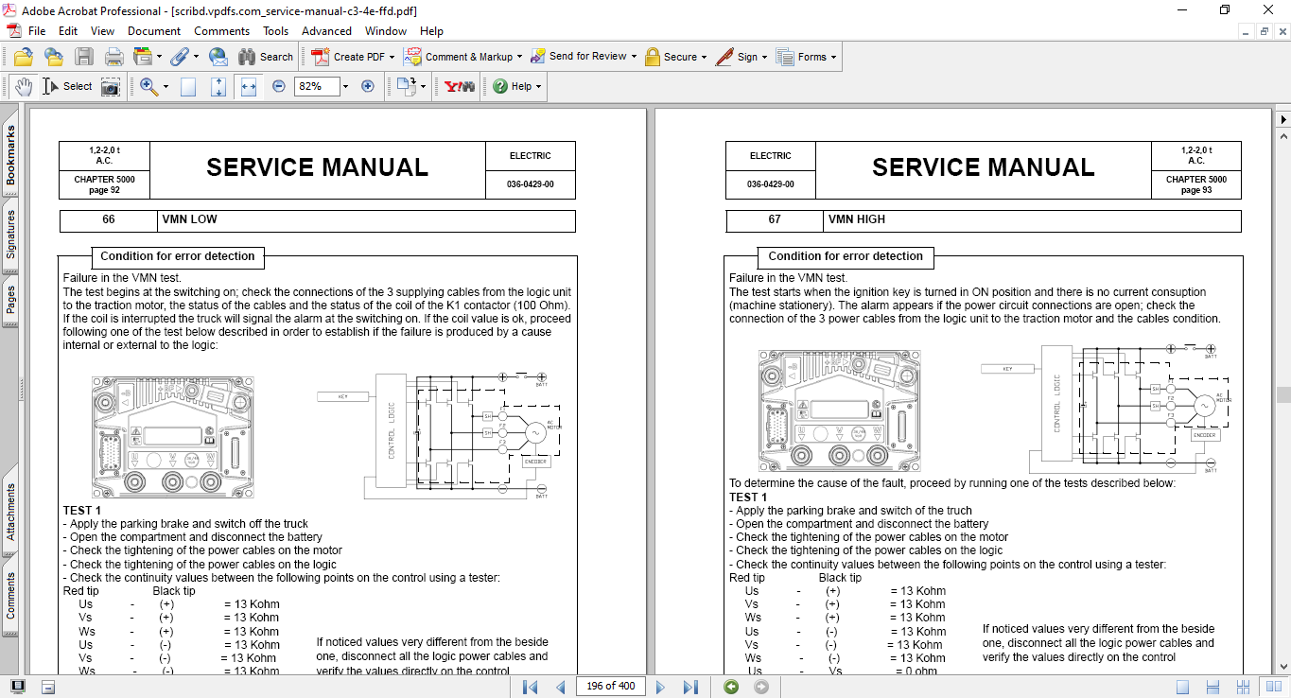1291x698 pixels.
Task: Click the Organizer icon
Action: click(x=144, y=57)
